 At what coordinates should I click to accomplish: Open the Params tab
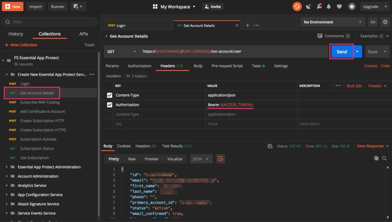112,66
